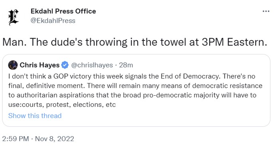
Task: Open the Chris Hayes name in the quoted tweet
Action: pyautogui.click(x=39, y=65)
